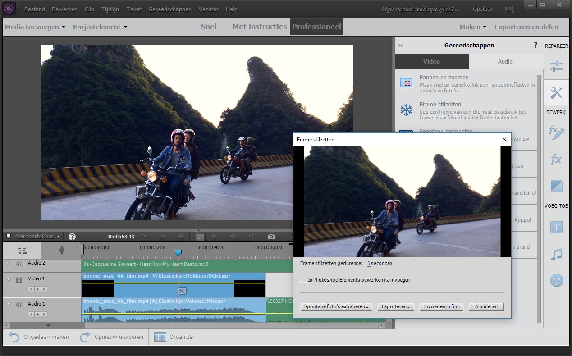The width and height of the screenshot is (572, 356).
Task: Open the Media toevoegen dropdown
Action: point(35,27)
